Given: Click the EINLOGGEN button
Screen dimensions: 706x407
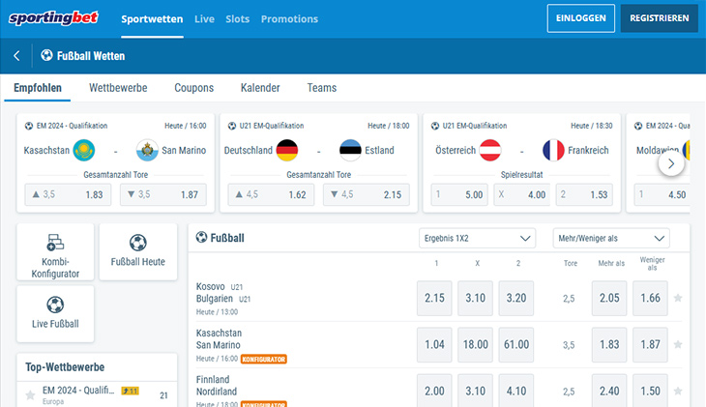Looking at the screenshot, I should coord(581,18).
